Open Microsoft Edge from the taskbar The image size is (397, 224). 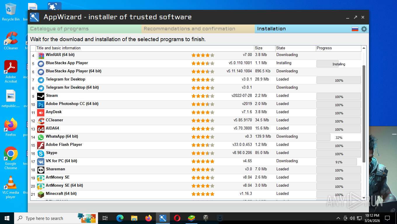[x=120, y=218]
